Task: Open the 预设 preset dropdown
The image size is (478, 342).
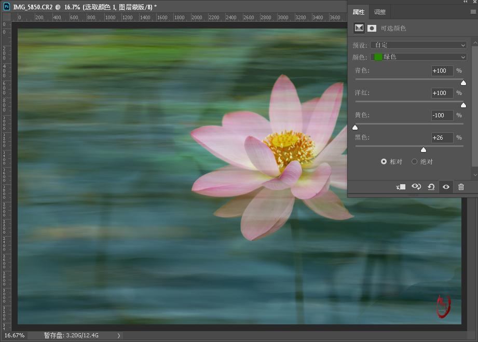Action: click(x=418, y=45)
